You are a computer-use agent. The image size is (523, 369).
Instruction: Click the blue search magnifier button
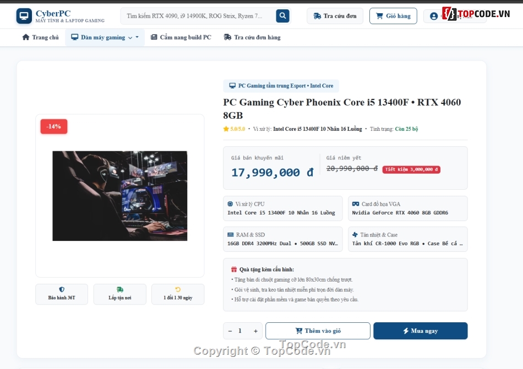tap(282, 15)
